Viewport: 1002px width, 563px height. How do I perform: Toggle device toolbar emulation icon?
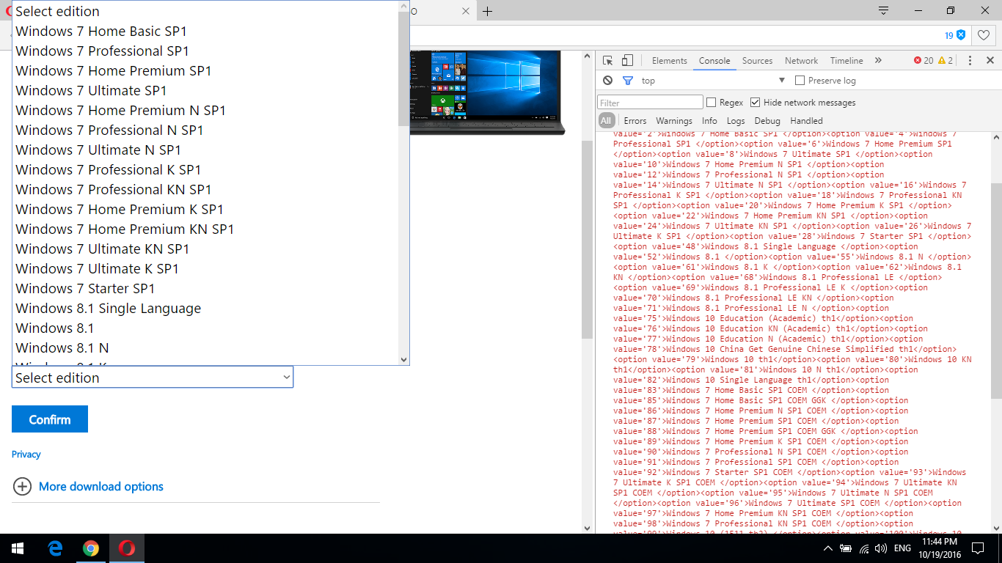point(627,61)
